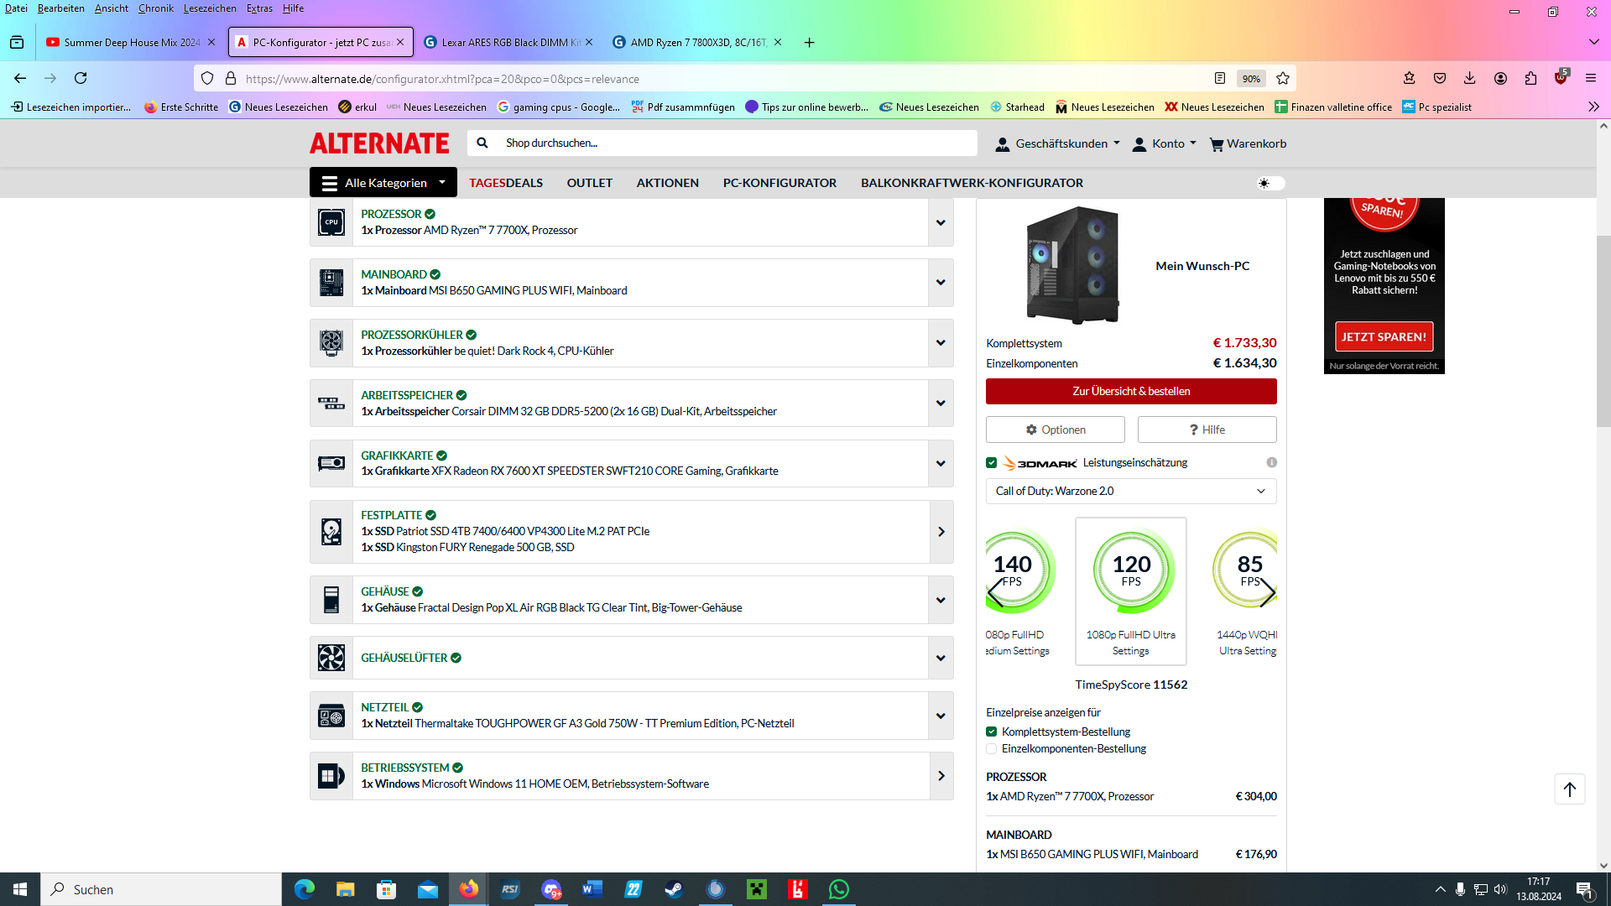Click the scroll-to-top arrow button

click(1570, 789)
